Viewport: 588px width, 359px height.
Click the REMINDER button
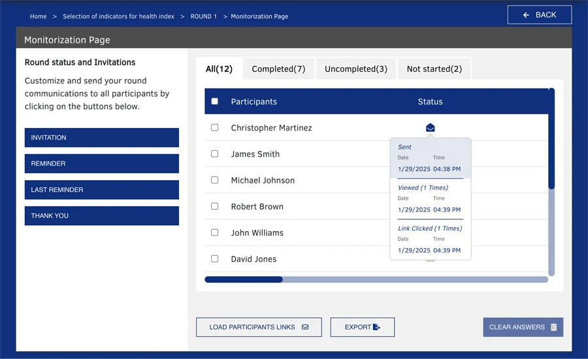102,163
